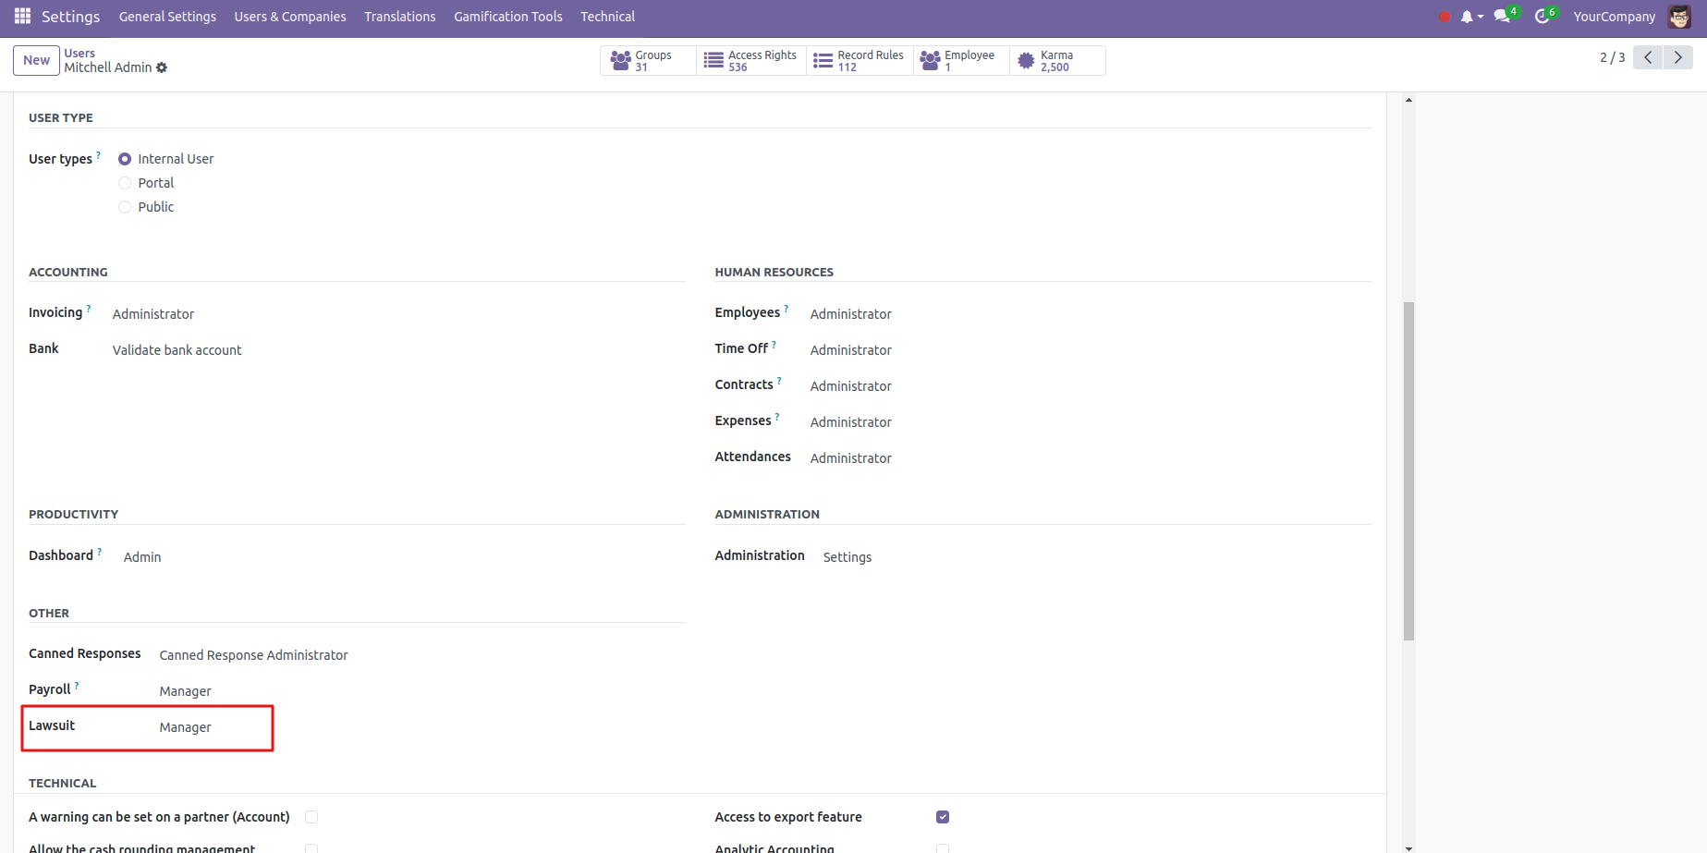Image resolution: width=1707 pixels, height=853 pixels.
Task: Open the Users & Companies menu
Action: click(290, 17)
